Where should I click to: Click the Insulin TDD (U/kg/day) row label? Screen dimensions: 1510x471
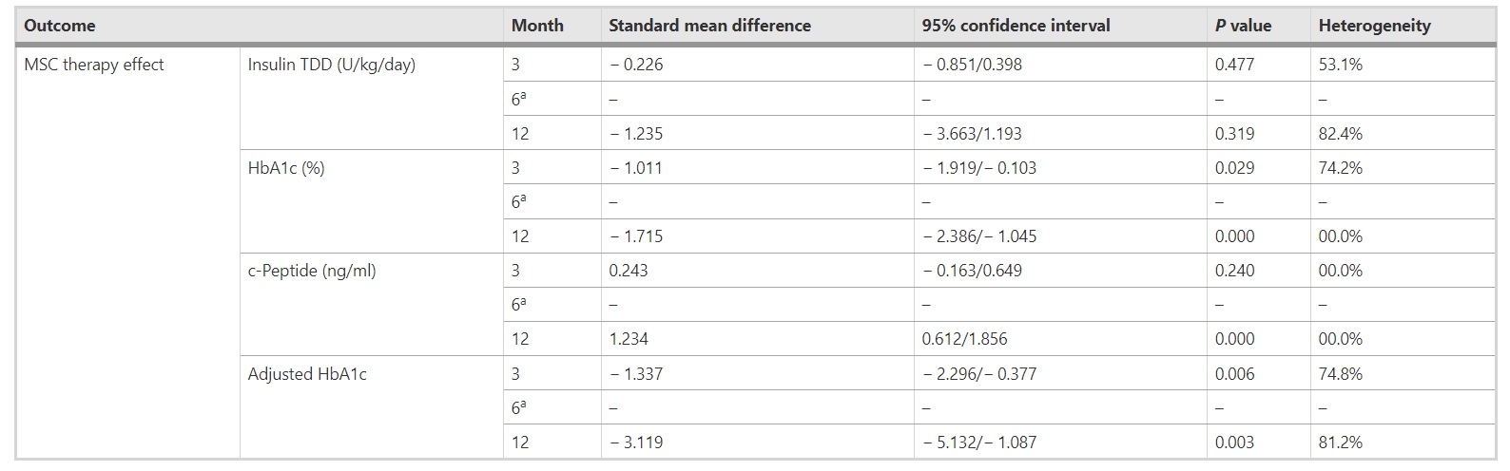pyautogui.click(x=331, y=65)
